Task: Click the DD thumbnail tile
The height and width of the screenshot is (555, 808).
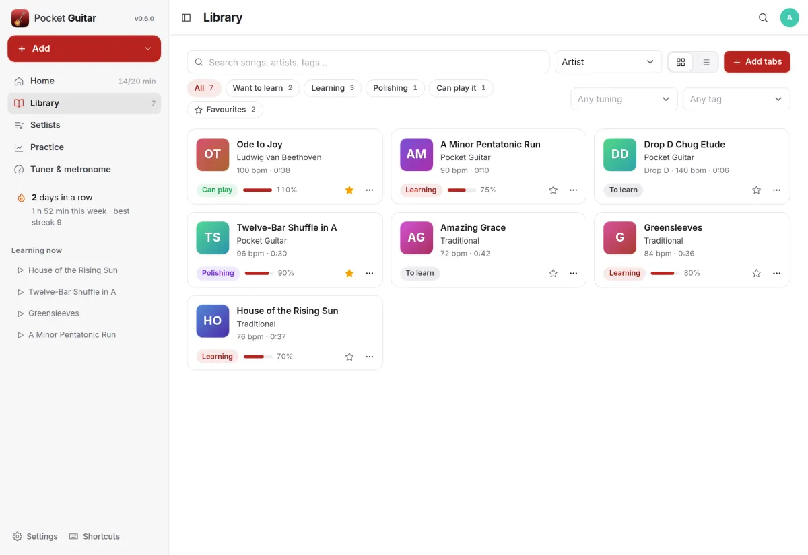Action: [620, 155]
